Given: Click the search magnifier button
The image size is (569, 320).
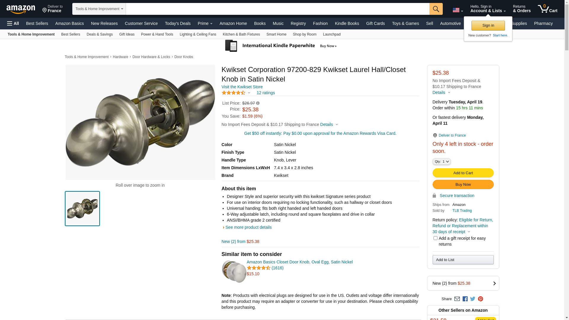Looking at the screenshot, I should pyautogui.click(x=436, y=9).
